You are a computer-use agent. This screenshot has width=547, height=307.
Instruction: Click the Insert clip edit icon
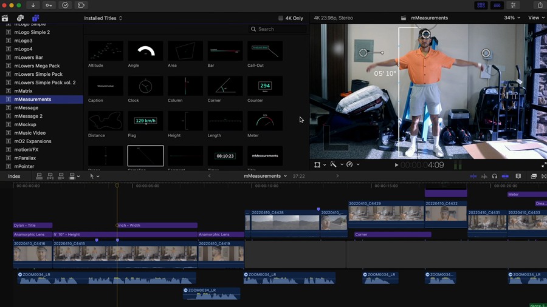pos(50,176)
